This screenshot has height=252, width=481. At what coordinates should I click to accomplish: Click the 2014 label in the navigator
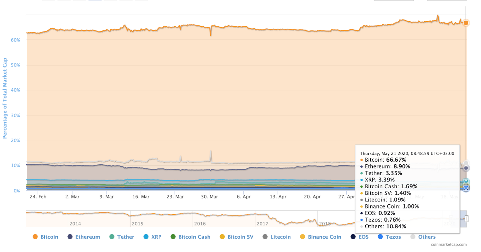[75, 224]
